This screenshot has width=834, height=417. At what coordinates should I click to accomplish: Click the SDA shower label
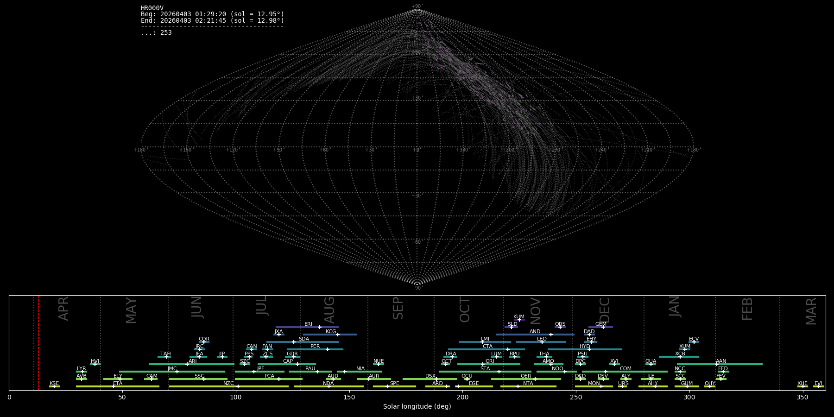click(x=303, y=339)
